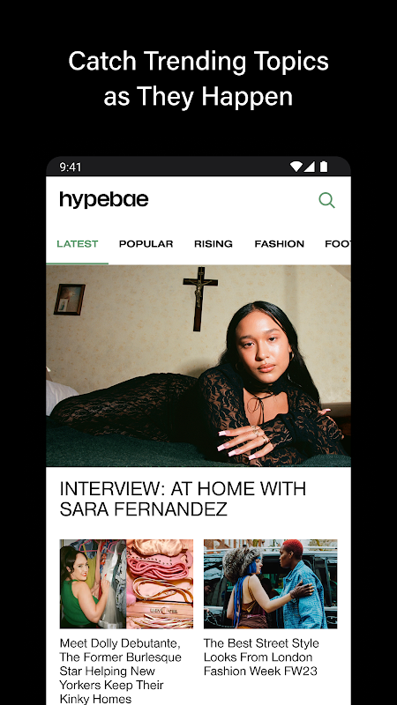
Task: Click the green underline beneath the LATEST tab
Action: tap(78, 263)
